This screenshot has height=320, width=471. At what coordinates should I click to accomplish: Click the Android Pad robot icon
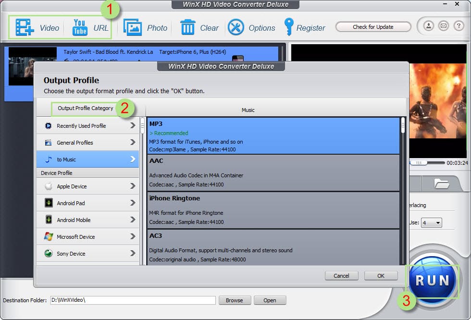pyautogui.click(x=49, y=203)
